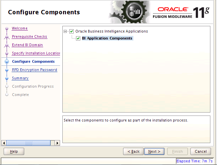Viewport: 217px width, 165px height.
Task: Proceed with the Next button
Action: click(154, 151)
